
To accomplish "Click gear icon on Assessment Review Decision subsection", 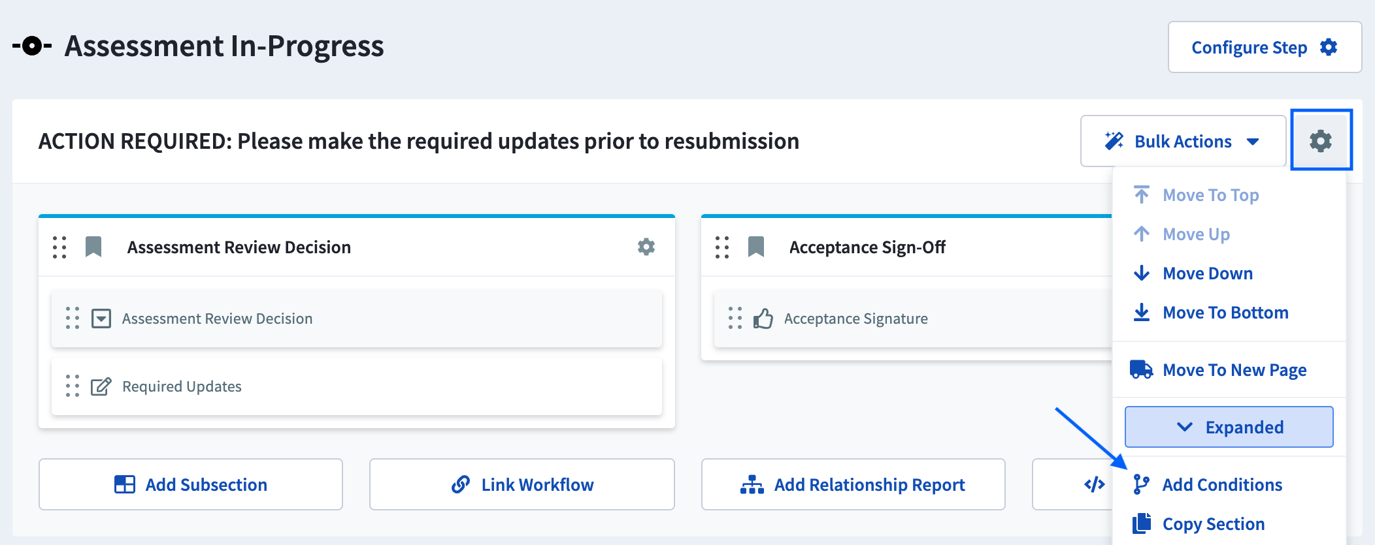I will (646, 247).
